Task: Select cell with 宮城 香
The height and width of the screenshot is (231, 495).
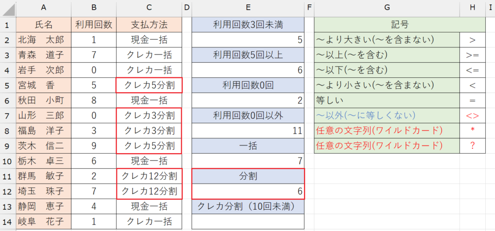Action: (44, 85)
